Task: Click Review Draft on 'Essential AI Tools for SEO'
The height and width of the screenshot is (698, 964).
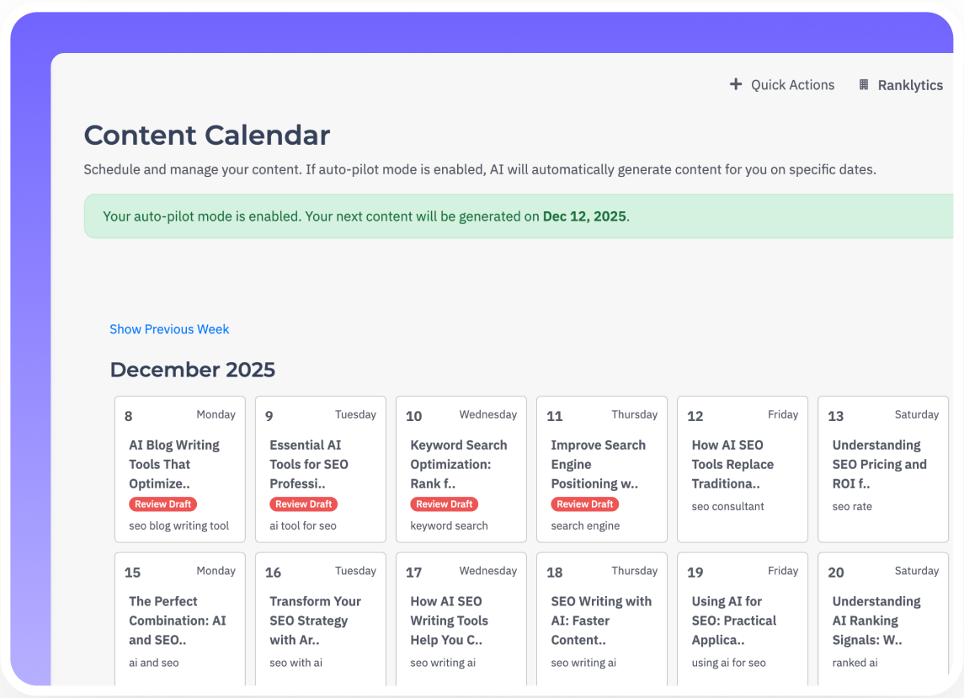Action: (303, 504)
